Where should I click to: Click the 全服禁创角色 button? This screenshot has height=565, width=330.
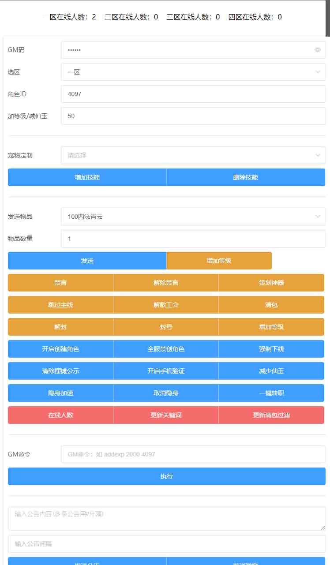pyautogui.click(x=166, y=349)
